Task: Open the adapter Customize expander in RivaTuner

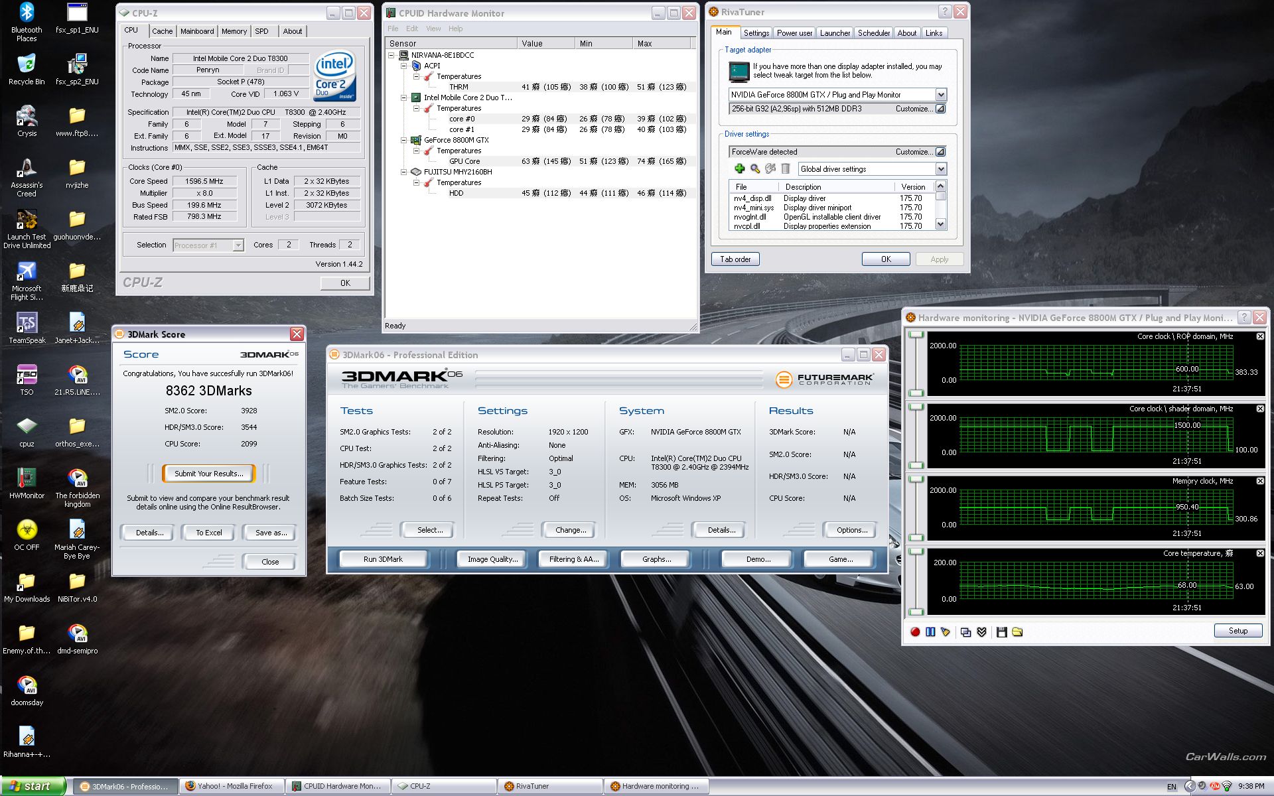Action: click(x=940, y=109)
